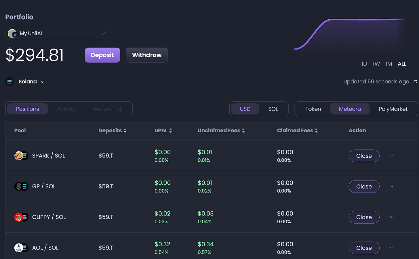Toggle currency display to SOL
The height and width of the screenshot is (259, 419).
coord(273,109)
